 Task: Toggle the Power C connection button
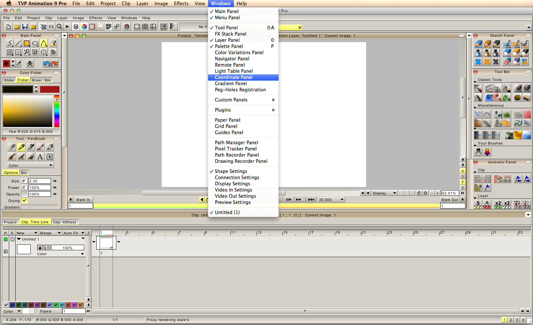[x=24, y=188]
